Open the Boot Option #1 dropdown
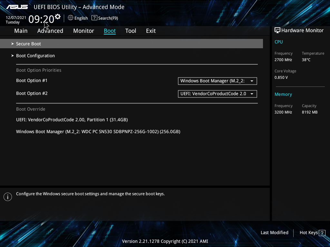 tap(218, 81)
